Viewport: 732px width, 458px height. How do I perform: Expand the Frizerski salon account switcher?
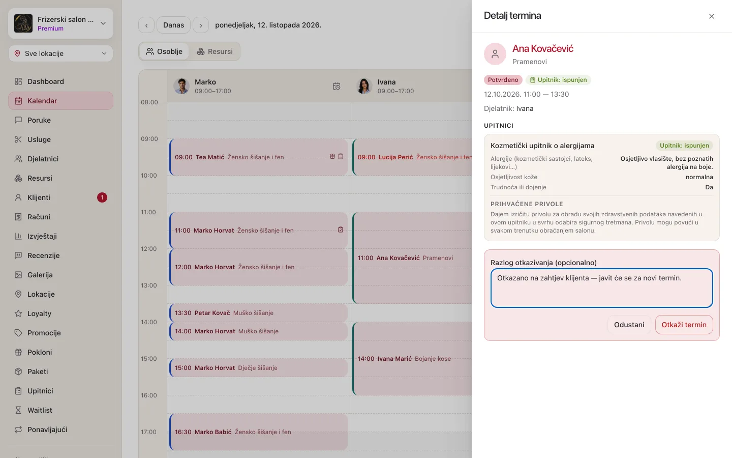60,23
